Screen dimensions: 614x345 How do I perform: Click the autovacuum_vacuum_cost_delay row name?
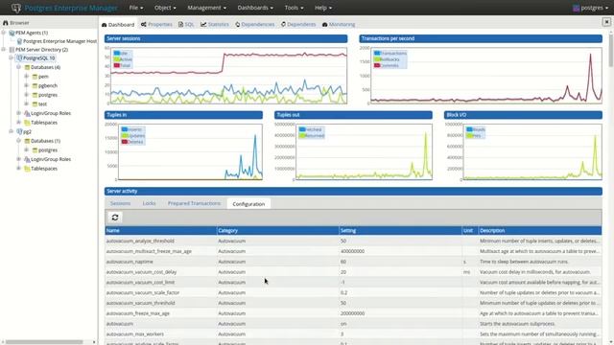coord(141,272)
